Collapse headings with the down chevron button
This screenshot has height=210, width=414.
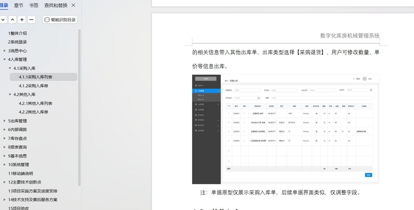(x=3, y=20)
